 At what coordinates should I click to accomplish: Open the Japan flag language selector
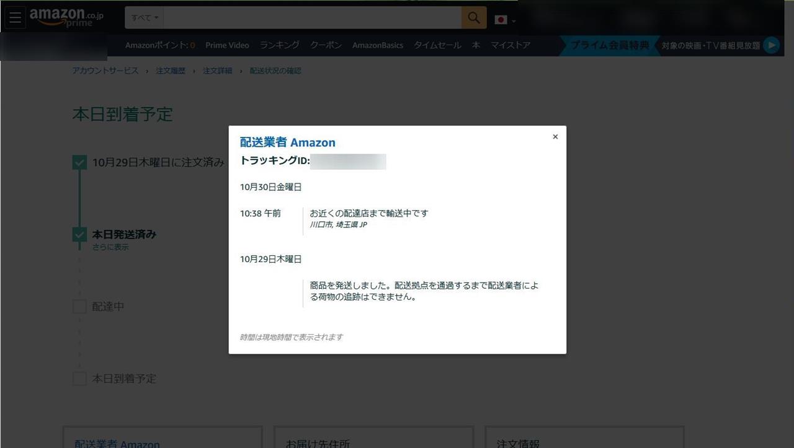505,20
